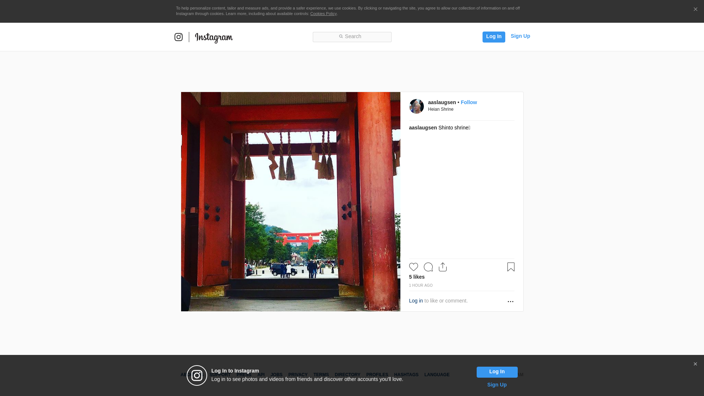Screen dimensions: 704x396
Task: Click aaslaugsen's name in the caption
Action: [423, 128]
